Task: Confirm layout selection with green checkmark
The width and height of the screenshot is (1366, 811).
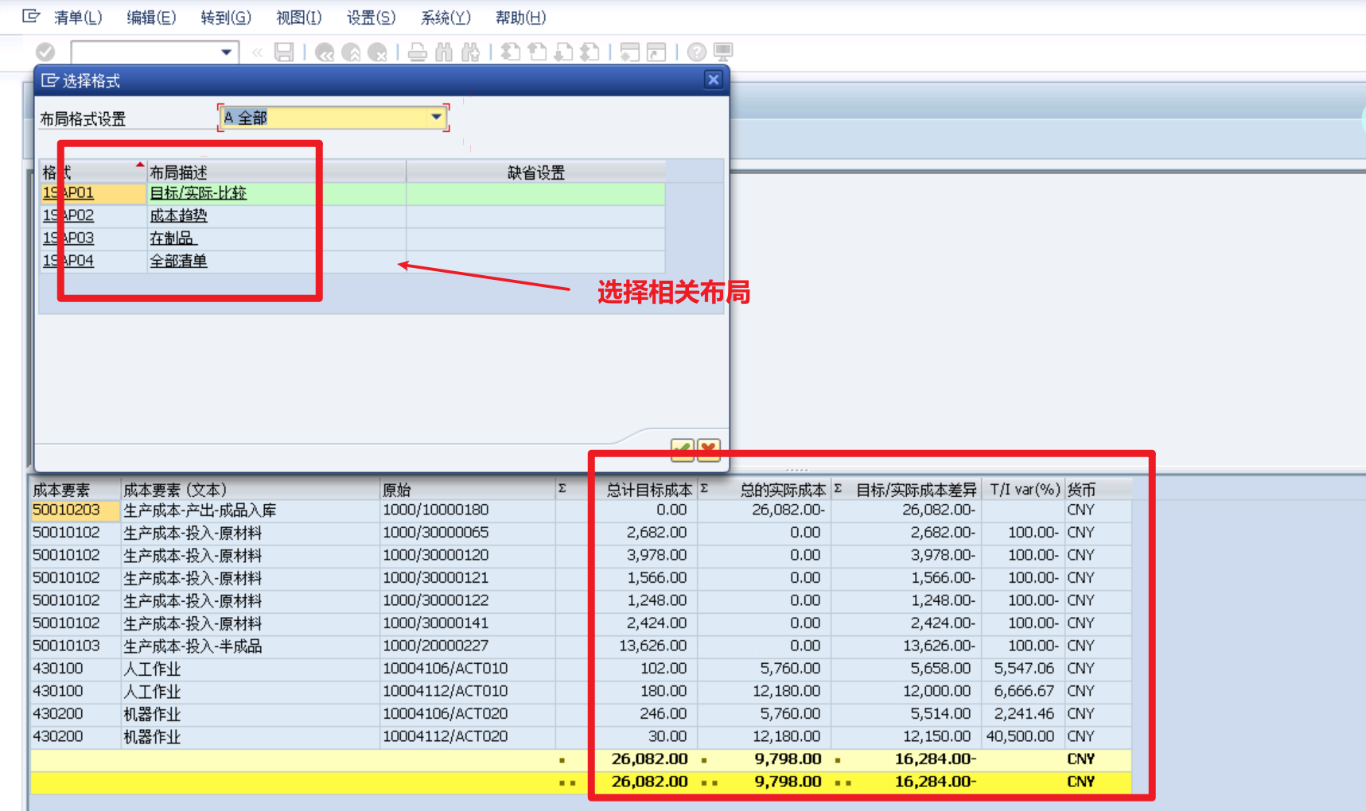Action: click(x=681, y=450)
